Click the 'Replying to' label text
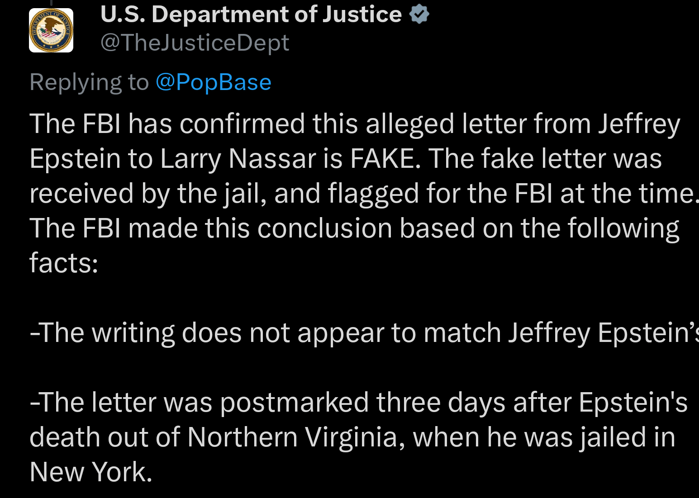699x498 pixels. [x=89, y=82]
